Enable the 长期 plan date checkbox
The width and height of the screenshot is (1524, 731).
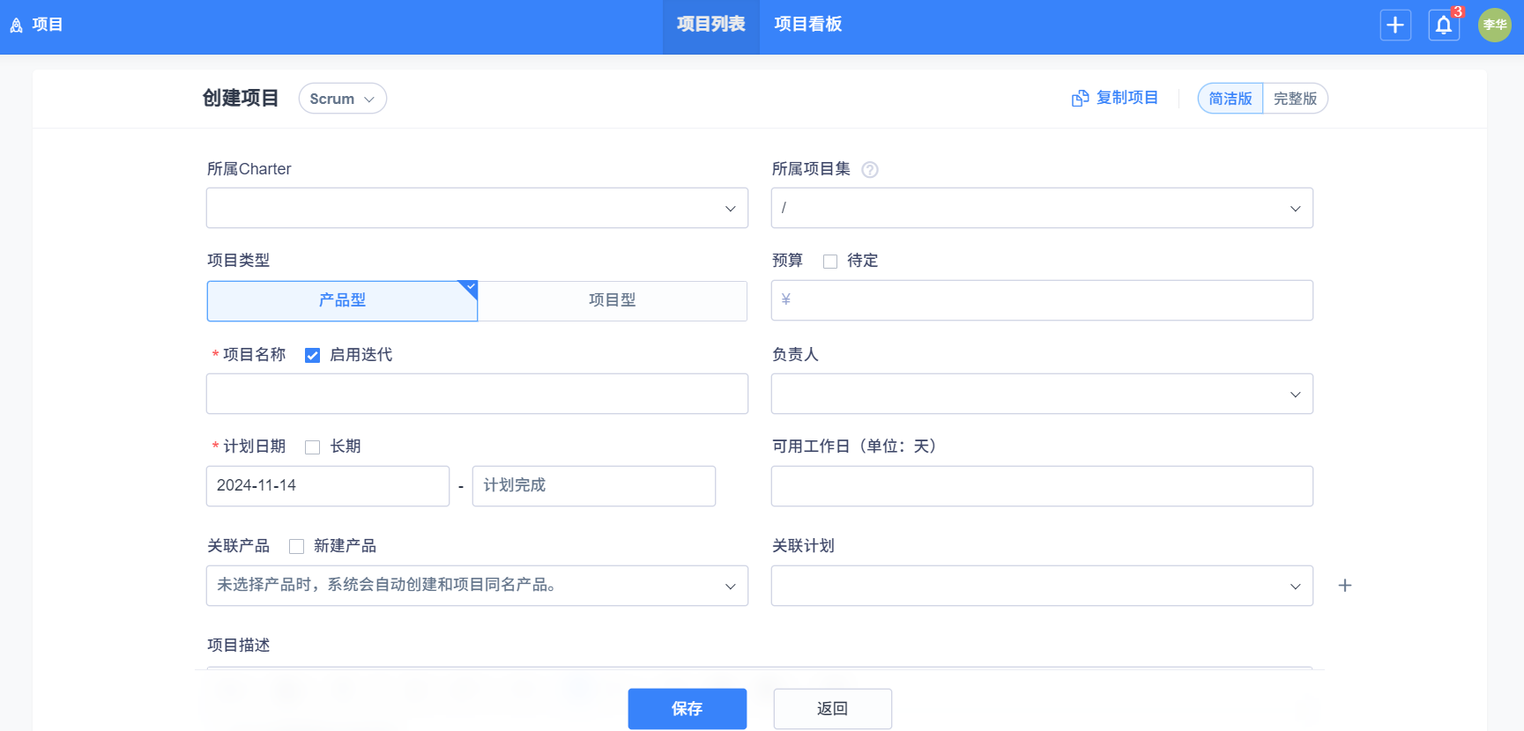point(312,447)
